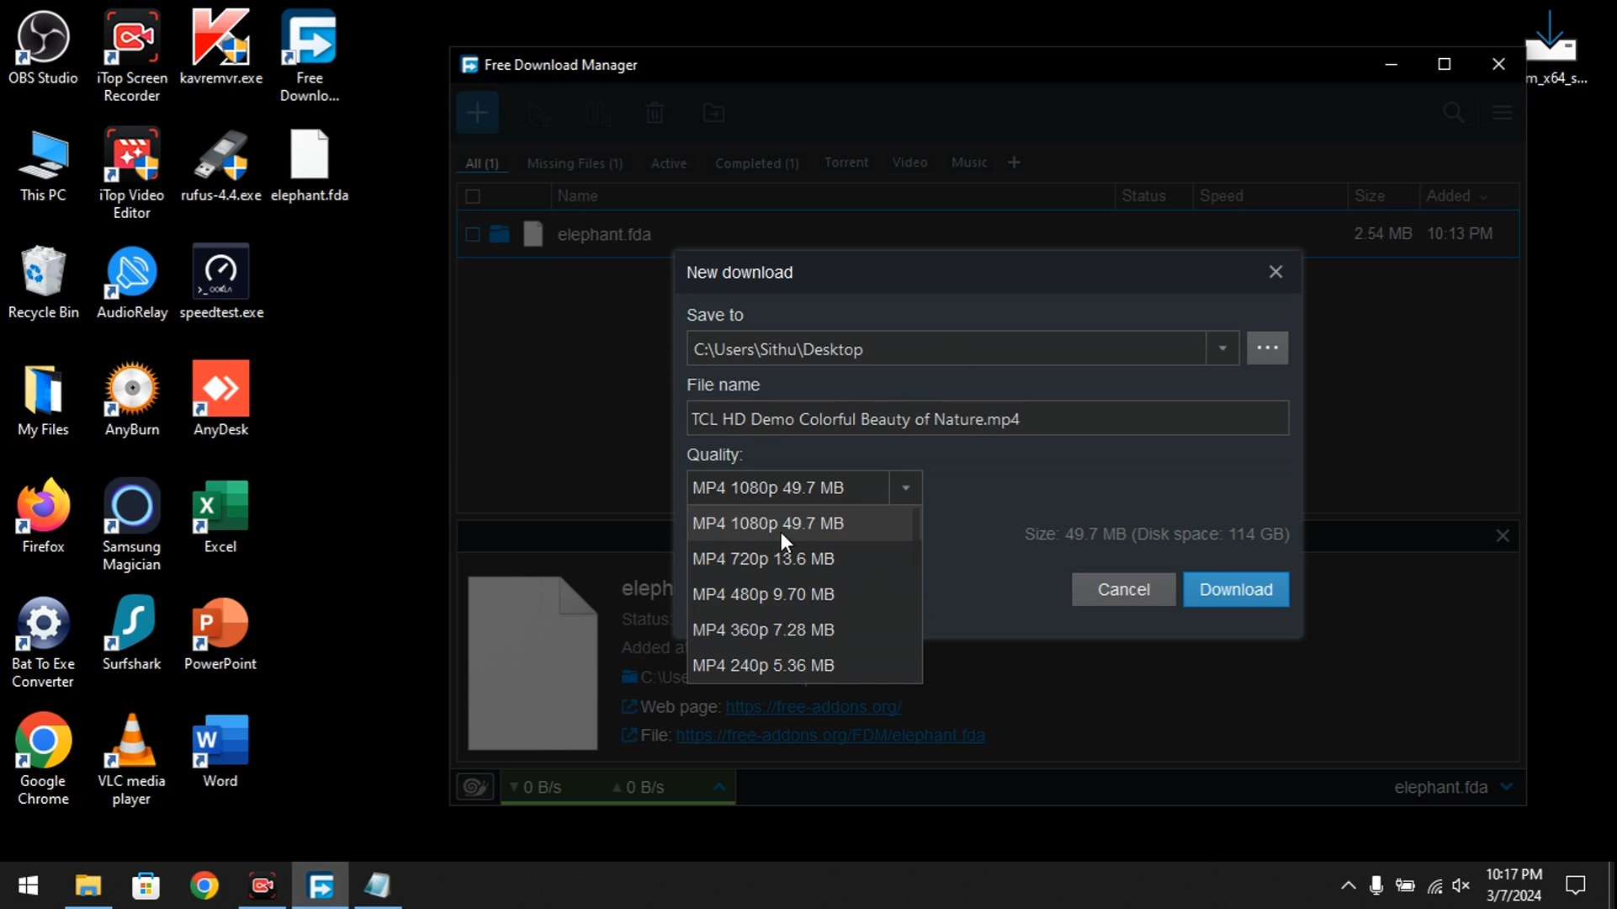Expand the Save to path dropdown

(1222, 348)
